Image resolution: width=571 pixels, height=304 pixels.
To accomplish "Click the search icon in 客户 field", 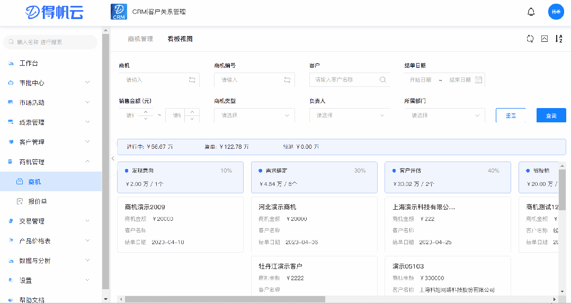I will (382, 80).
